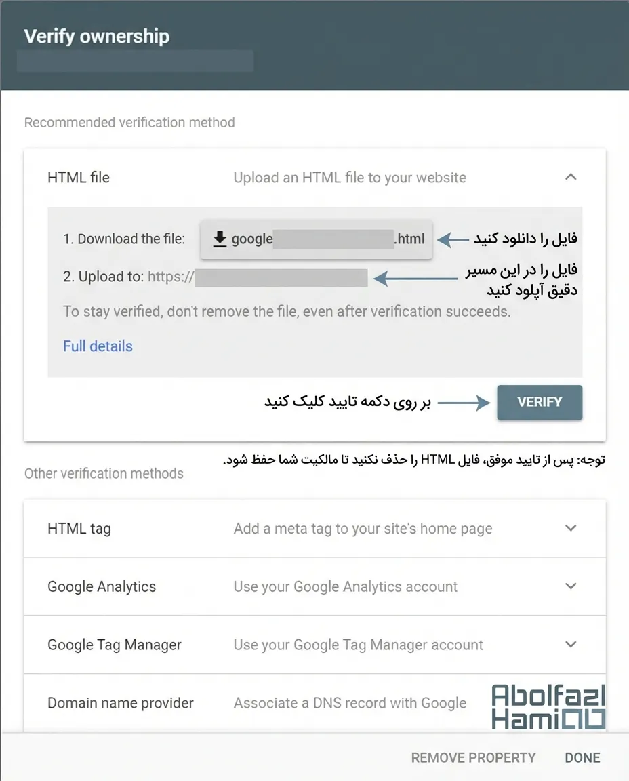
Task: Click the Verify ownership dialog title
Action: point(97,37)
